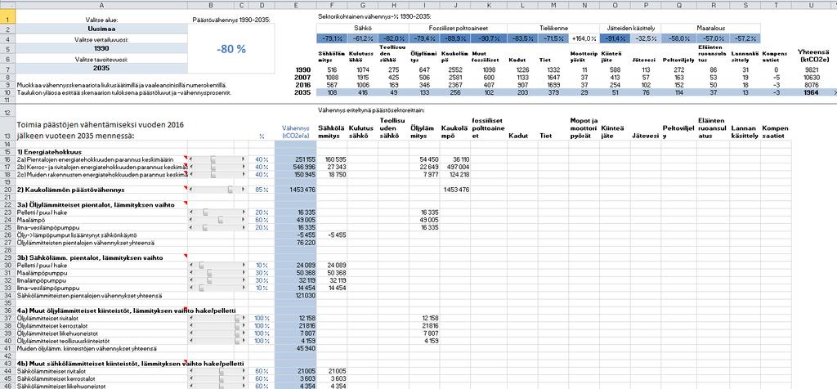Click the 40% value in row 16

point(262,159)
